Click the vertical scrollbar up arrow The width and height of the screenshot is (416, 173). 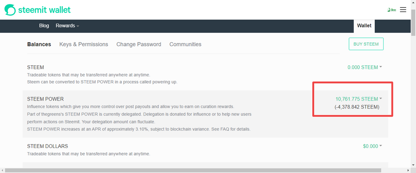(413, 3)
